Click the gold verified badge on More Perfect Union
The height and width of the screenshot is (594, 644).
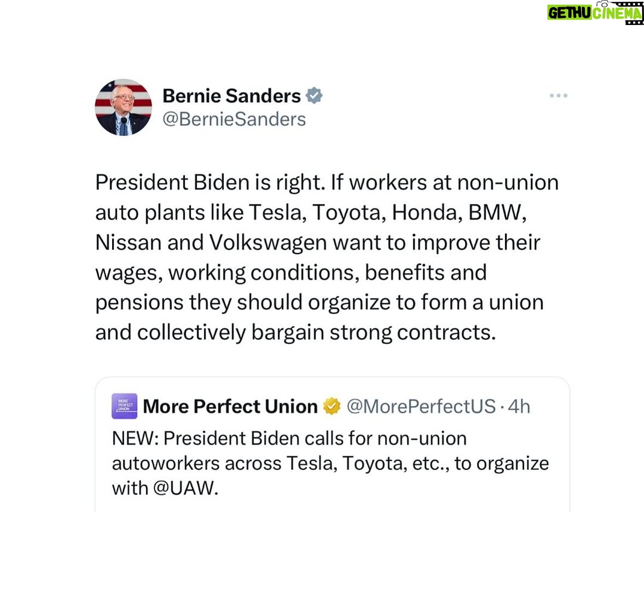coord(332,406)
